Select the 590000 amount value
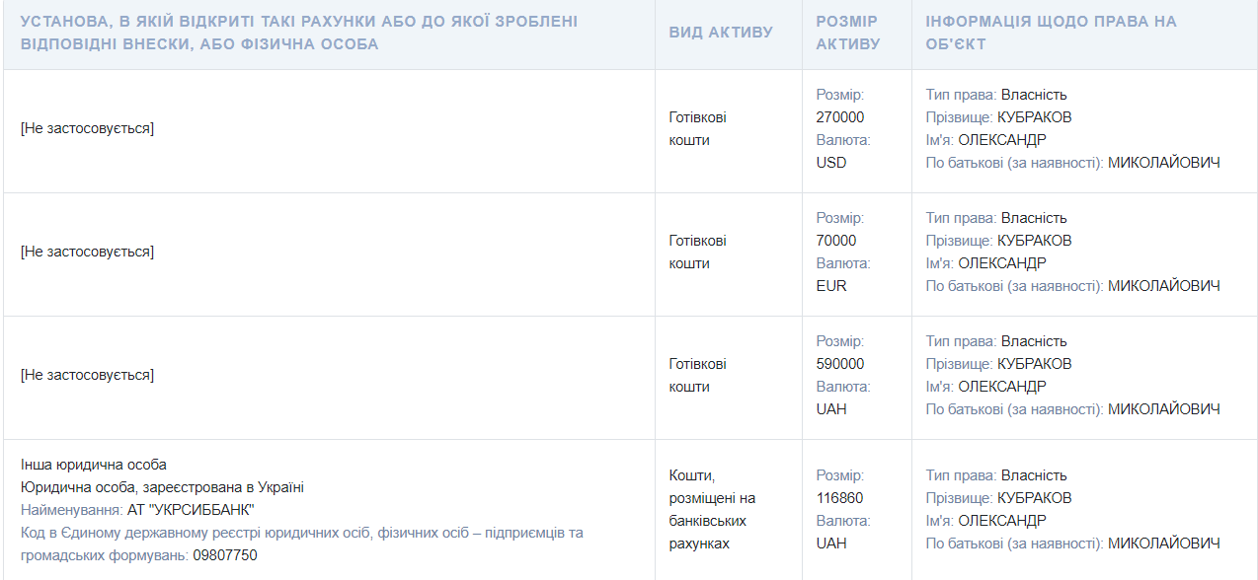The height and width of the screenshot is (580, 1258). (x=840, y=364)
